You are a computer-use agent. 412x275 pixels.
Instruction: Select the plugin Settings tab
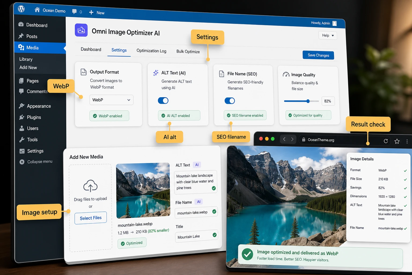tap(119, 50)
